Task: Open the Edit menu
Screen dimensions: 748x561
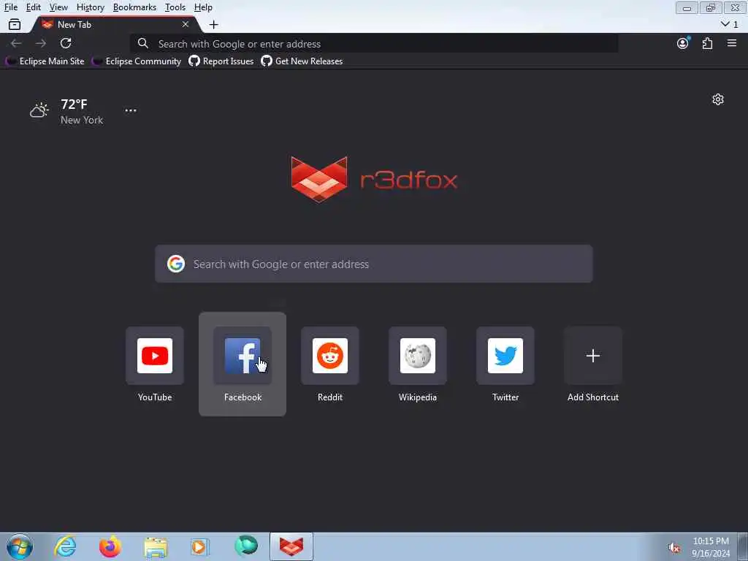Action: 34,7
